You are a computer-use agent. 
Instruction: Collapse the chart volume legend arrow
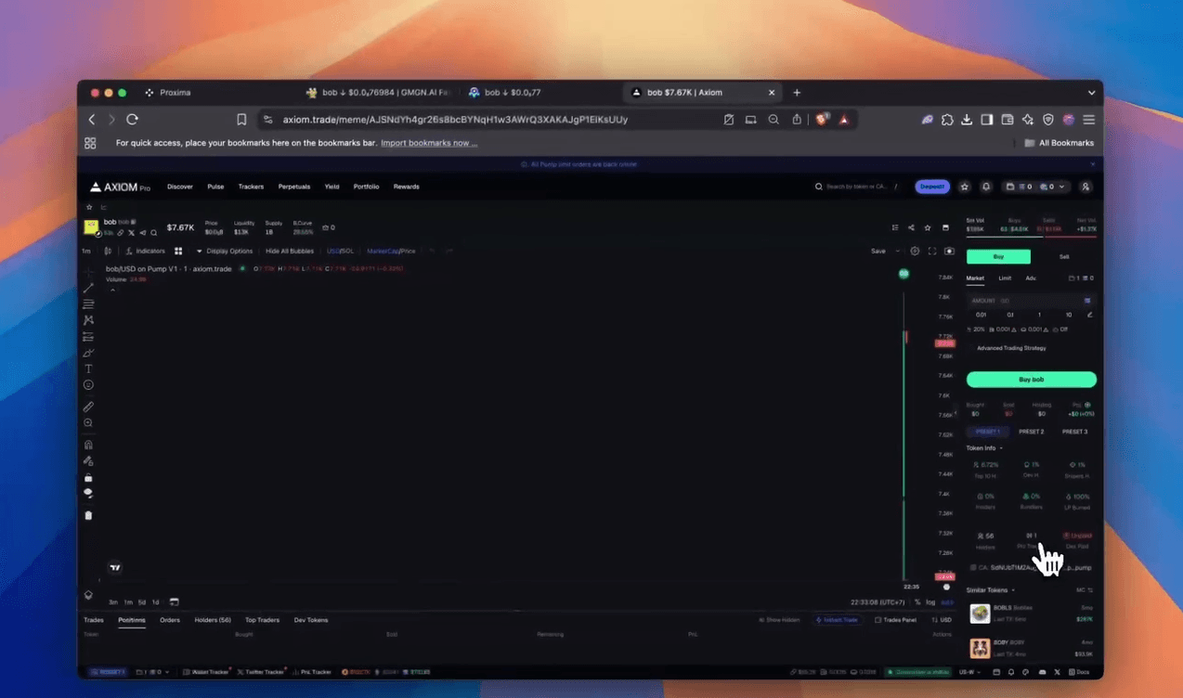[112, 290]
